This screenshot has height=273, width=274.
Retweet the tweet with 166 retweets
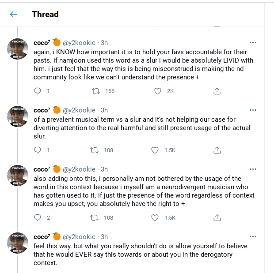tap(94, 91)
